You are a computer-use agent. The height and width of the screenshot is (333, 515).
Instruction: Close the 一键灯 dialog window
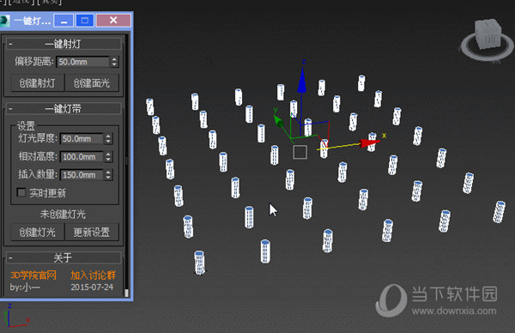113,21
